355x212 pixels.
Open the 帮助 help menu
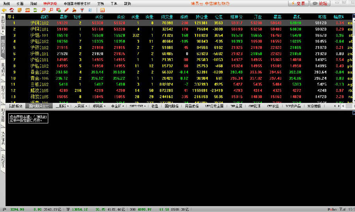coord(127,4)
